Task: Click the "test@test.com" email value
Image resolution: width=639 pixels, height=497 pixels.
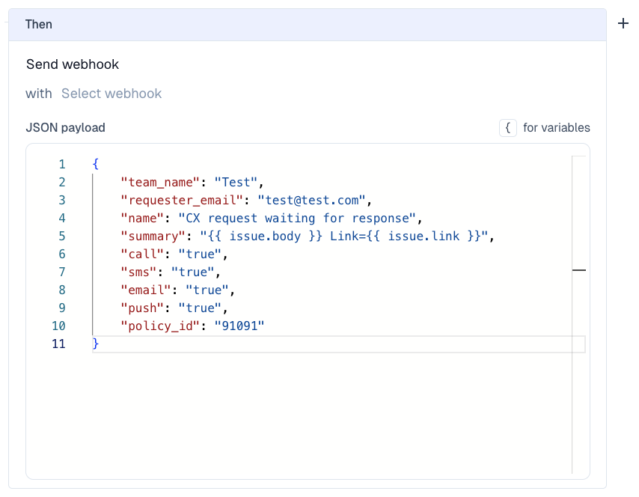Action: coord(311,200)
